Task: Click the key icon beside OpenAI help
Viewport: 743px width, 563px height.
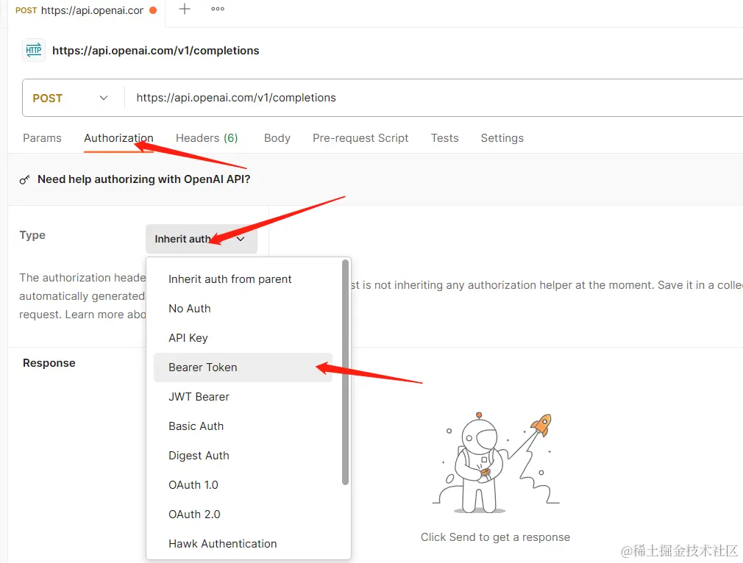Action: click(x=24, y=179)
